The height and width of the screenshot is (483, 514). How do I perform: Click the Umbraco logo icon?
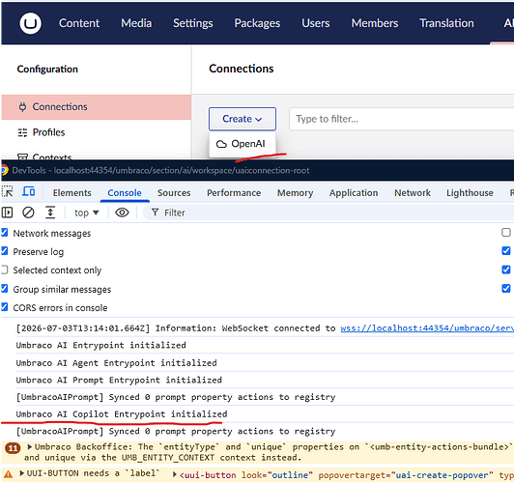tap(30, 23)
